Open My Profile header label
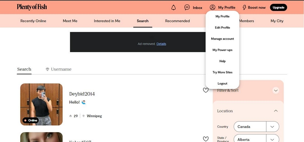Image resolution: width=304 pixels, height=142 pixels. [x=226, y=8]
